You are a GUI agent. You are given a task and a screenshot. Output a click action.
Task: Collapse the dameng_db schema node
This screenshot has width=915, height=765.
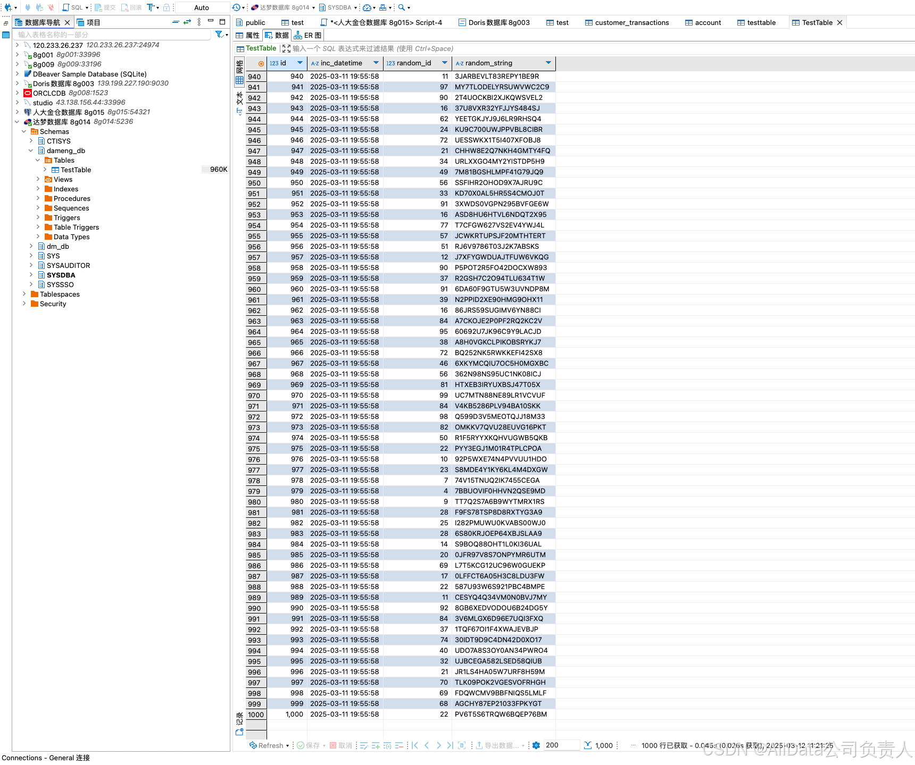[31, 150]
